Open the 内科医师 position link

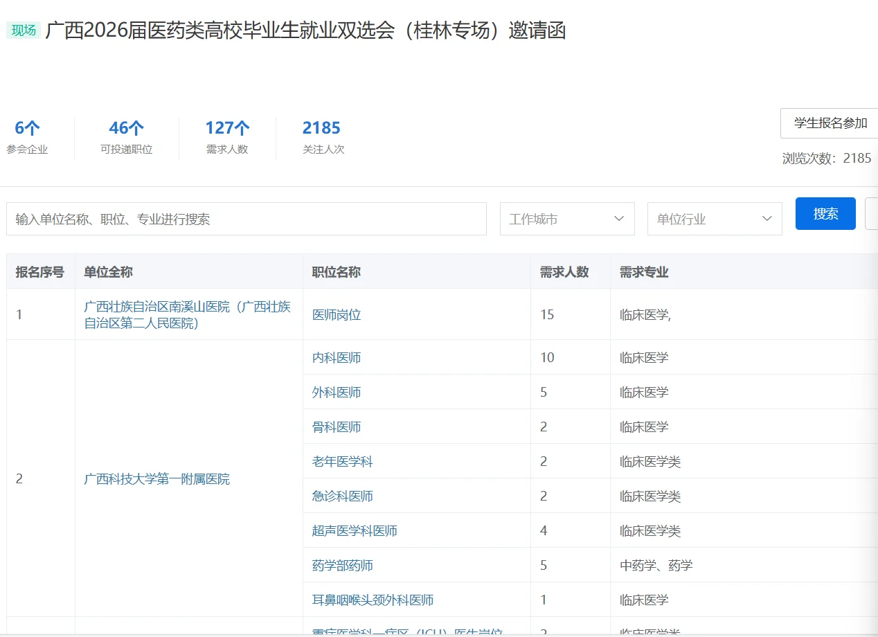tap(337, 357)
